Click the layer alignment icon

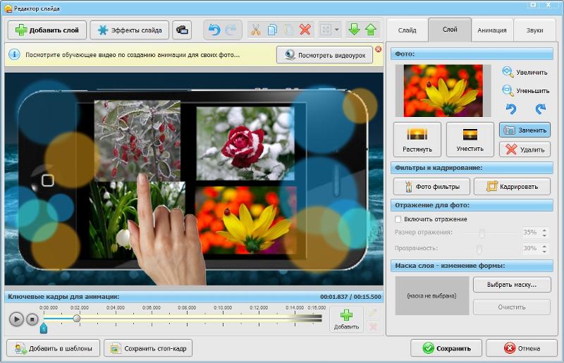326,30
